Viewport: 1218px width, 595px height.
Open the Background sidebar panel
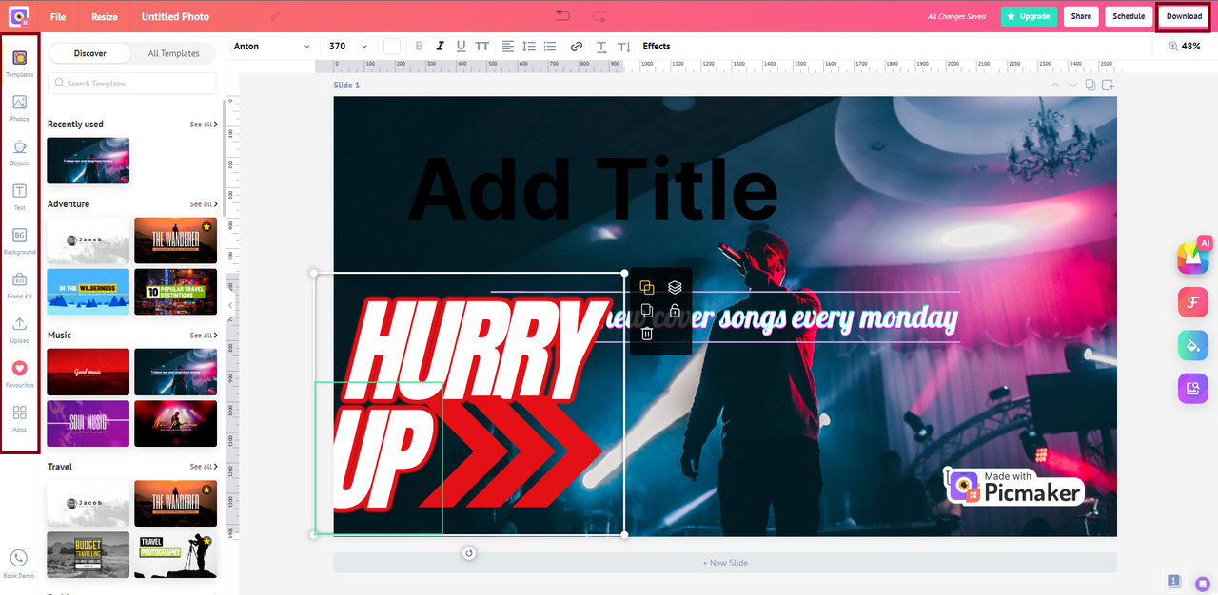[x=19, y=240]
